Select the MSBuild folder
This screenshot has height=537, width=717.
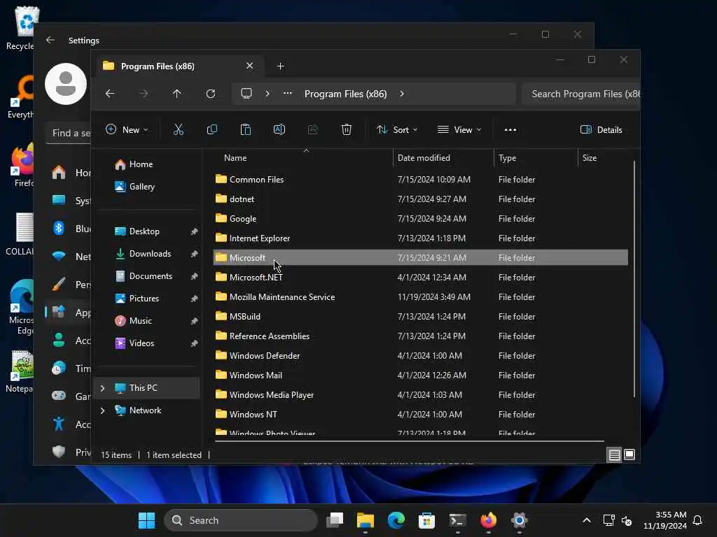click(x=420, y=317)
